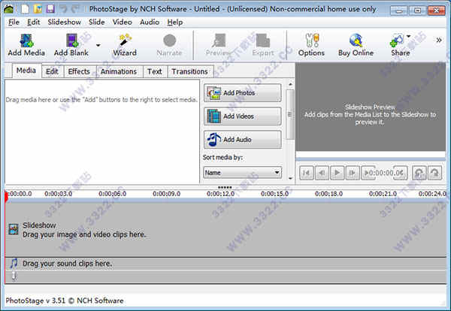The height and width of the screenshot is (311, 451).
Task: Open the File menu
Action: (14, 22)
